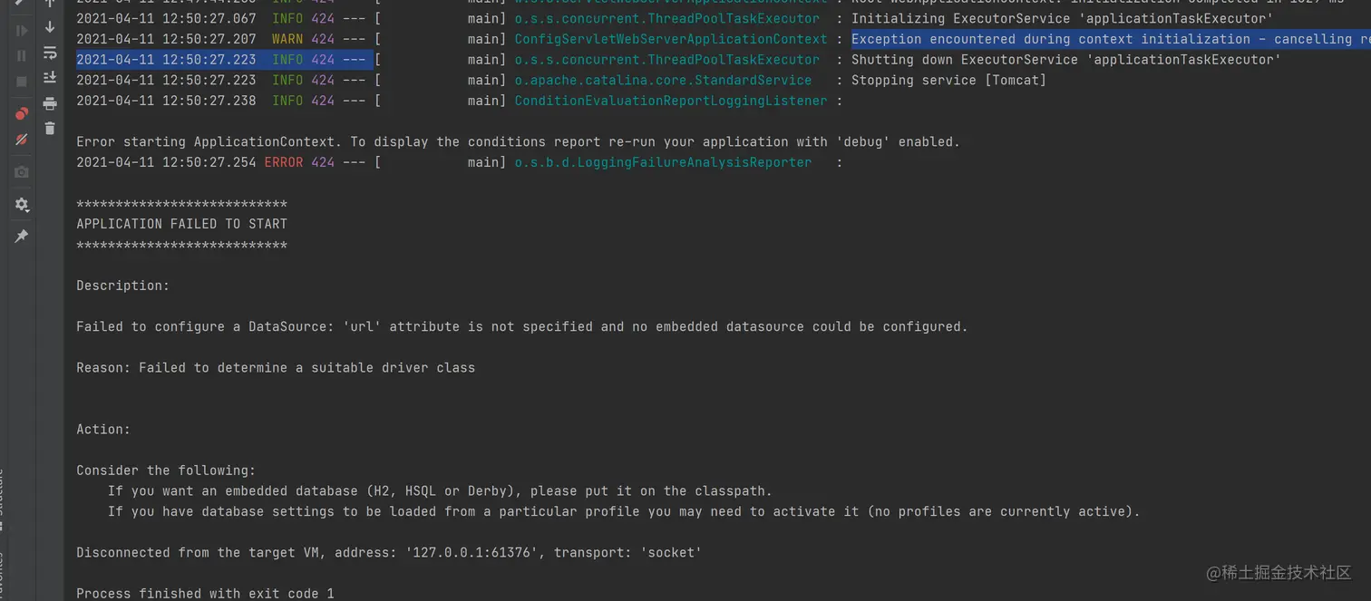This screenshot has width=1371, height=601.
Task: Click the 'embedded database (H2, HSQL or Derby)' line
Action: [x=440, y=491]
